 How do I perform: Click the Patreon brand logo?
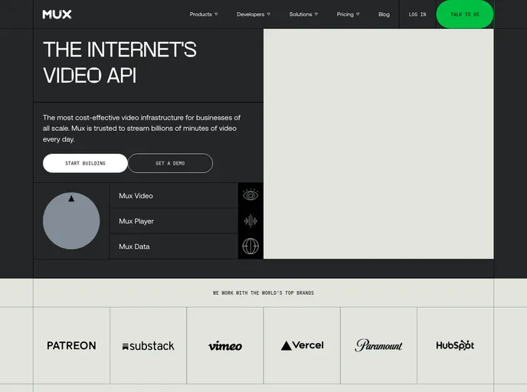pyautogui.click(x=71, y=345)
